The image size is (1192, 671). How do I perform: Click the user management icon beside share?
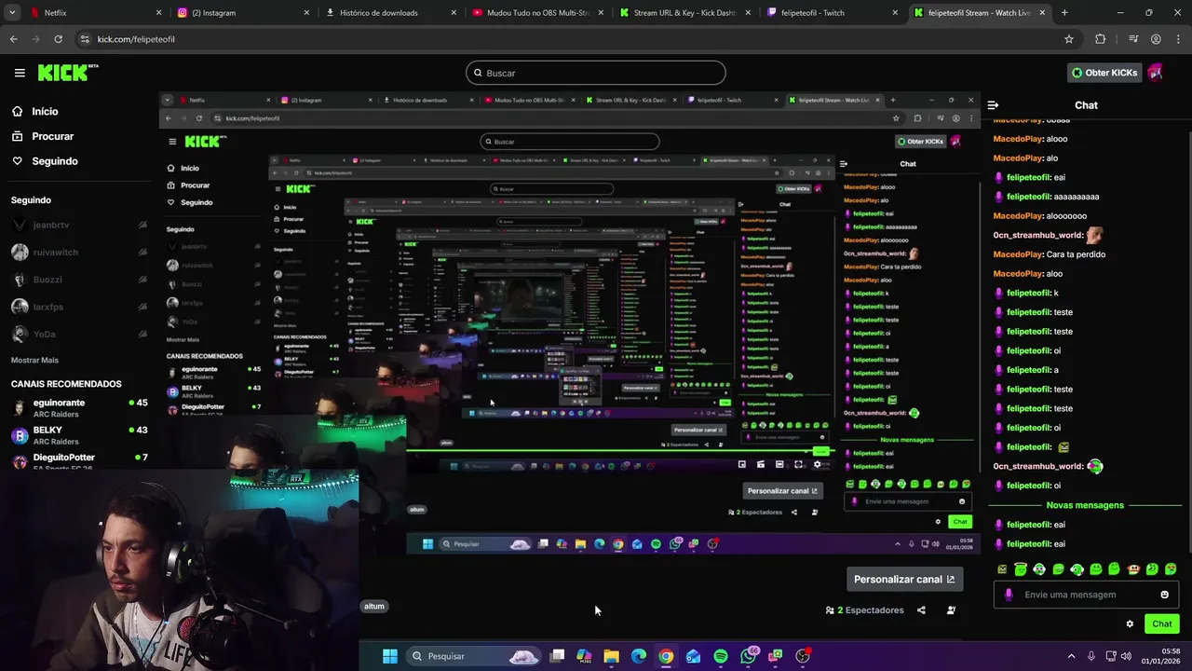click(951, 610)
